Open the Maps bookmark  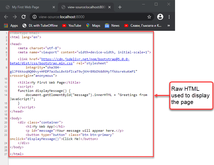pos(93,26)
